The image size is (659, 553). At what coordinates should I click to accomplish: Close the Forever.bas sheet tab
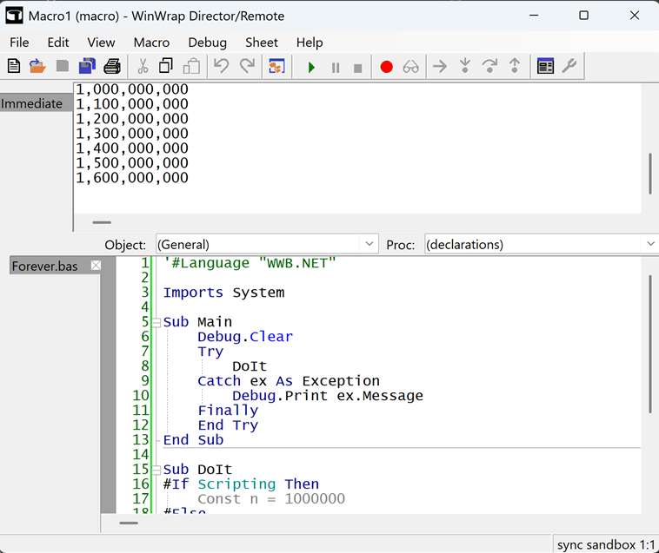pos(97,266)
